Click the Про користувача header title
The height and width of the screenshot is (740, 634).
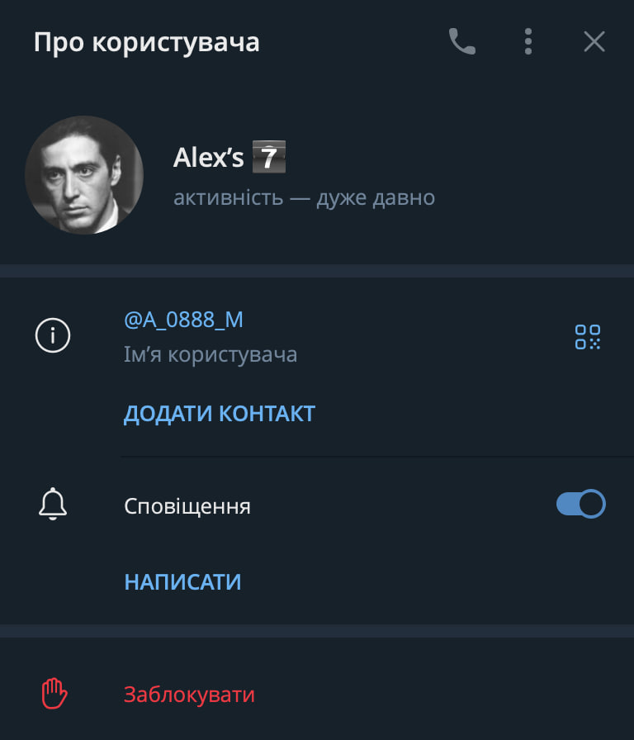click(x=147, y=42)
